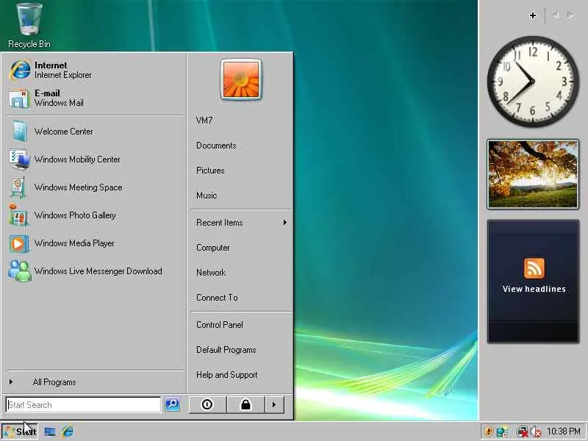
Task: Click the slideshow picture gadget
Action: (533, 174)
